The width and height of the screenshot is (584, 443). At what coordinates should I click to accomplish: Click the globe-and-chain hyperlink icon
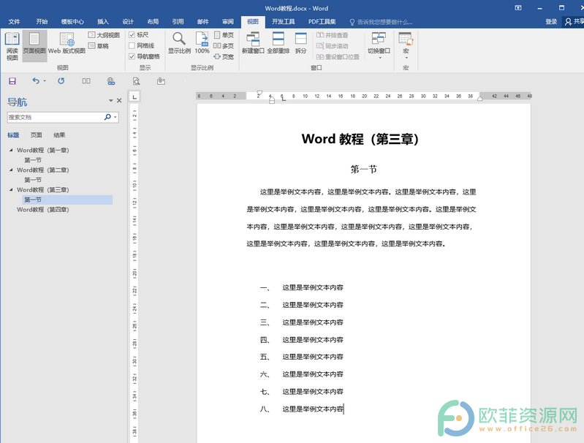tap(111, 81)
